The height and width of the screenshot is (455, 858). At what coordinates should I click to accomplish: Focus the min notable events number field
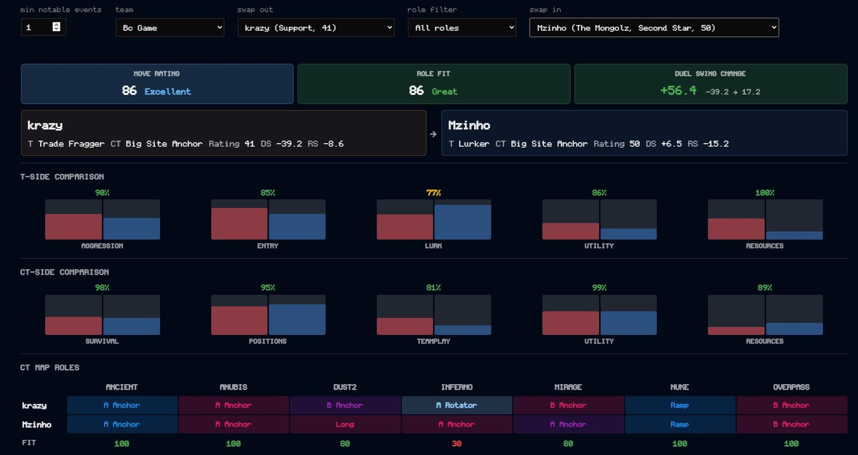point(43,27)
